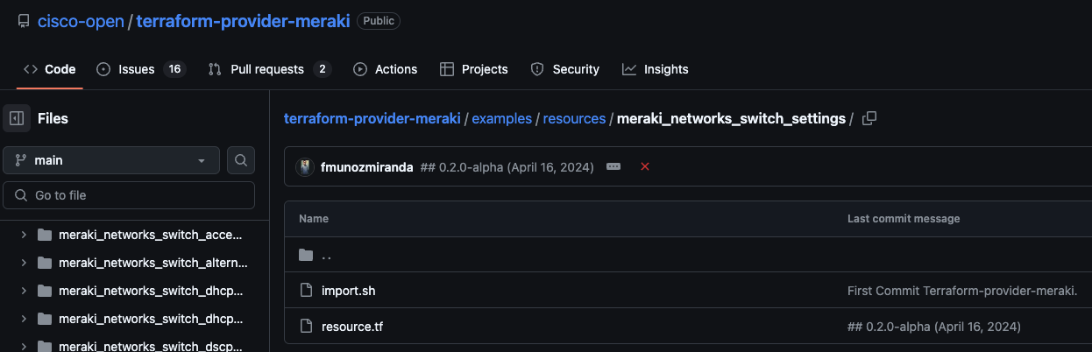The height and width of the screenshot is (352, 1092).
Task: Open the Insights tab
Action: 656,69
